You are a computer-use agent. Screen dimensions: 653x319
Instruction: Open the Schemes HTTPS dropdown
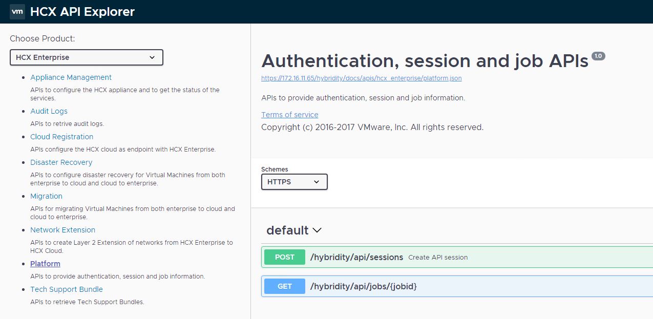pyautogui.click(x=294, y=182)
